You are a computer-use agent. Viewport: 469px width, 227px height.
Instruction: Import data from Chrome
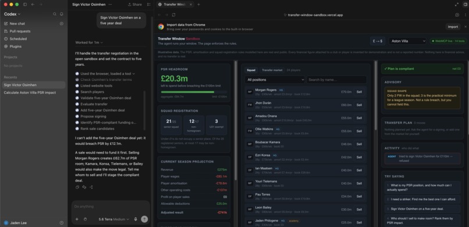click(x=453, y=27)
